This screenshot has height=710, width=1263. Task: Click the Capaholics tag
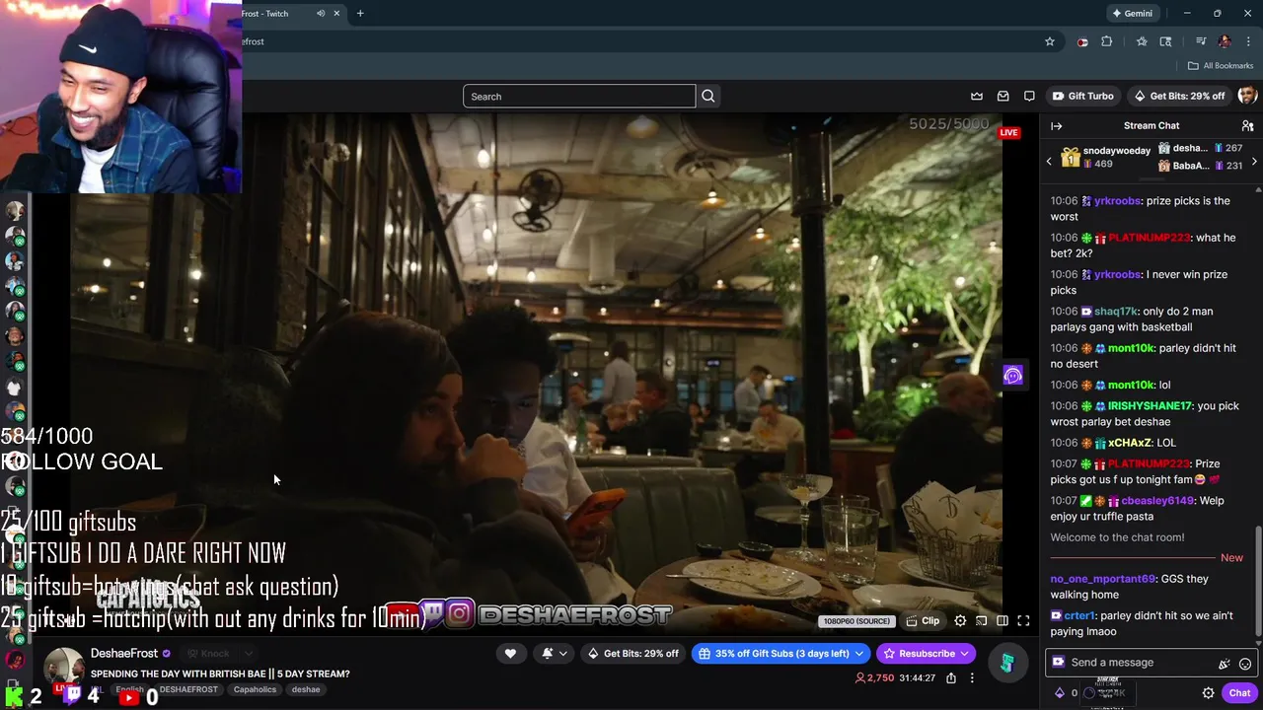click(x=255, y=690)
